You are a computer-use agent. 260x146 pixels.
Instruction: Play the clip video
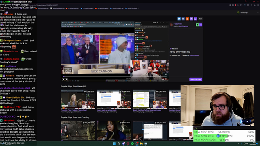[x=63, y=79]
